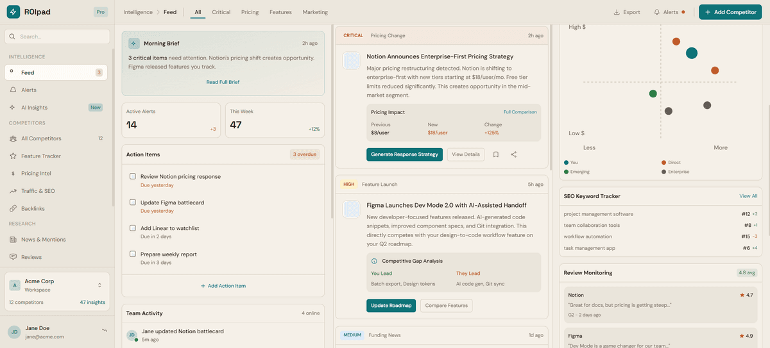Click the '47 insights' link

(x=92, y=302)
